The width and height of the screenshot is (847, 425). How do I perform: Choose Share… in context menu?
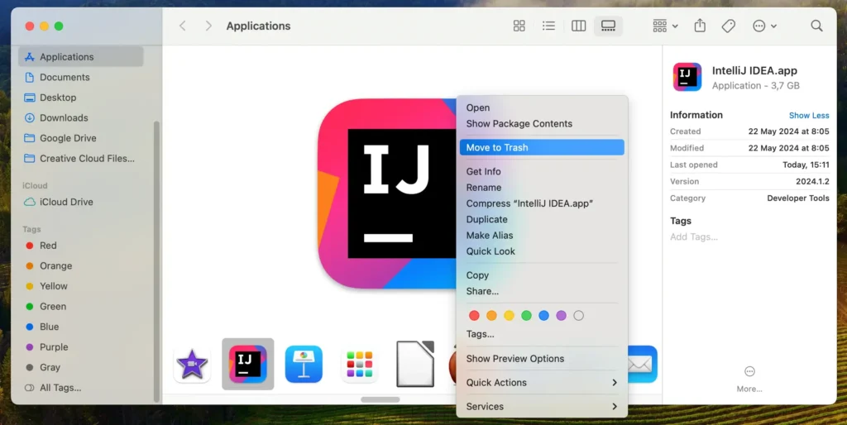coord(542,291)
